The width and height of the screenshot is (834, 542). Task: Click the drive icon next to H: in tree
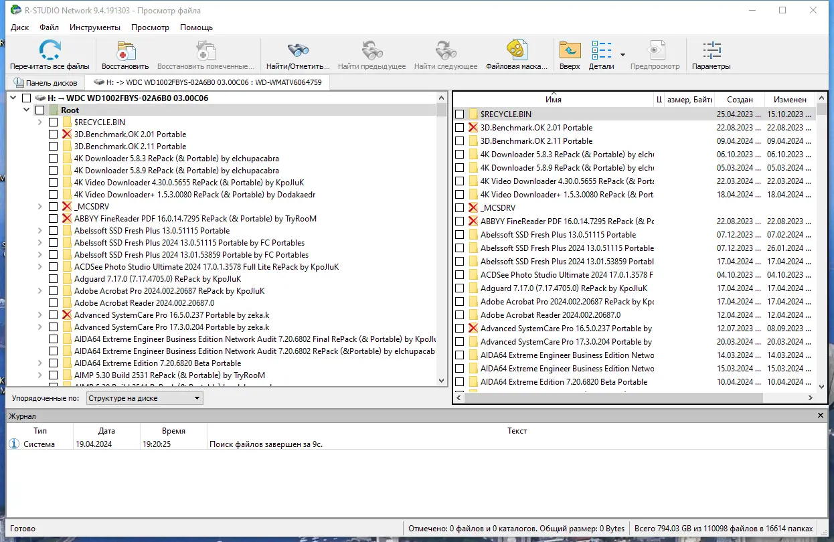[x=39, y=98]
